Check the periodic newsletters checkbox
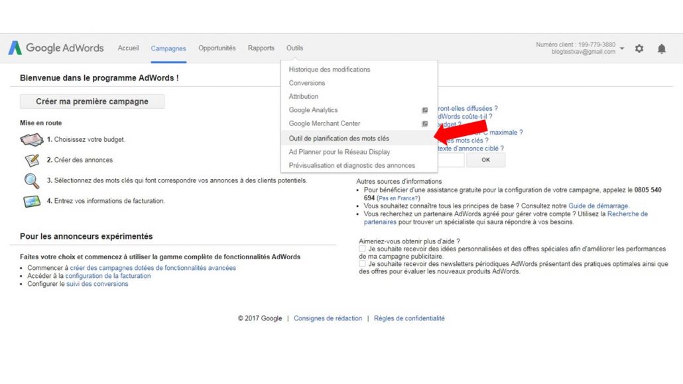 pyautogui.click(x=362, y=263)
